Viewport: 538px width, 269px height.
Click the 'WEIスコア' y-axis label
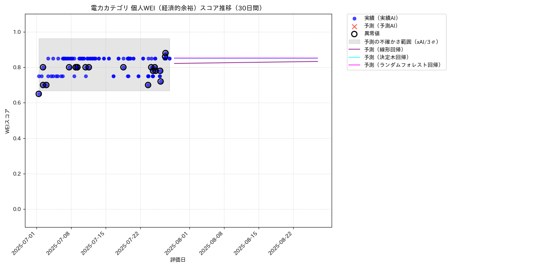(x=8, y=121)
